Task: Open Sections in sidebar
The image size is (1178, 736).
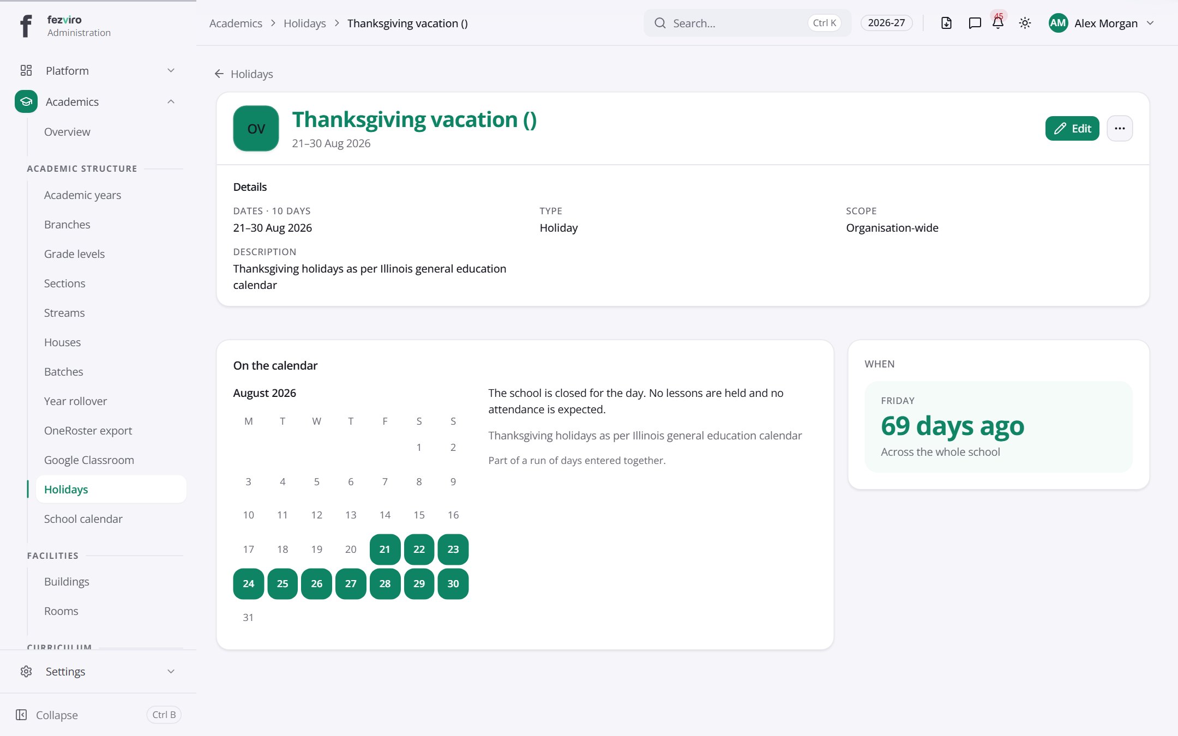Action: point(64,283)
